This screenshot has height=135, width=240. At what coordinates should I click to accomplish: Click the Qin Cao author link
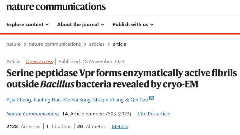[139, 100]
